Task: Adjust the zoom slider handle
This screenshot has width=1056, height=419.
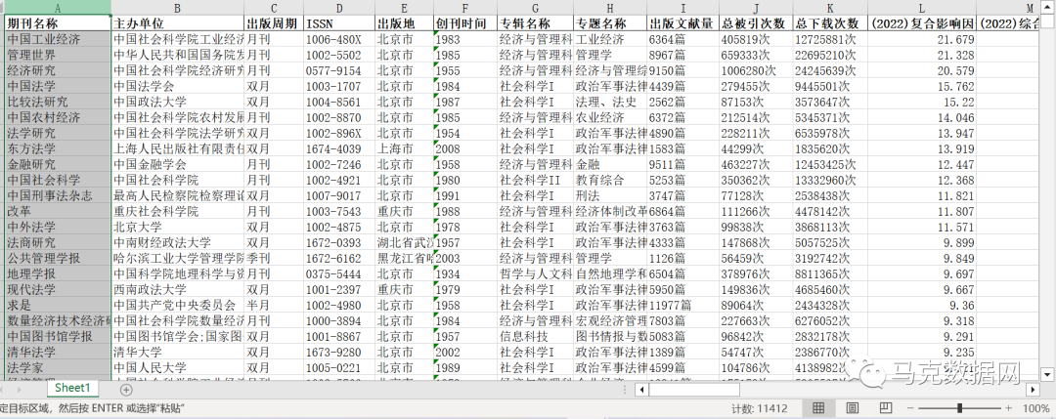Action: coord(959,408)
